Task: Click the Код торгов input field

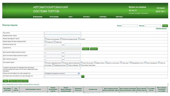Action: point(62,33)
